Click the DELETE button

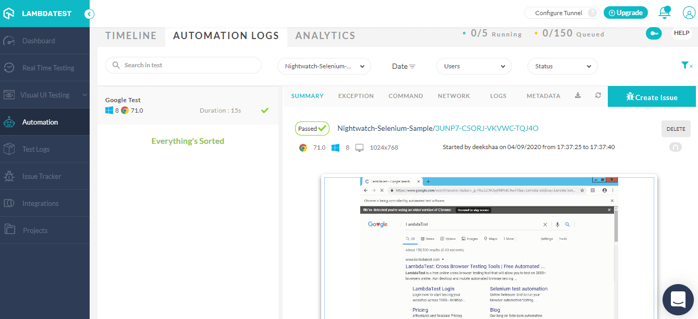tap(676, 129)
